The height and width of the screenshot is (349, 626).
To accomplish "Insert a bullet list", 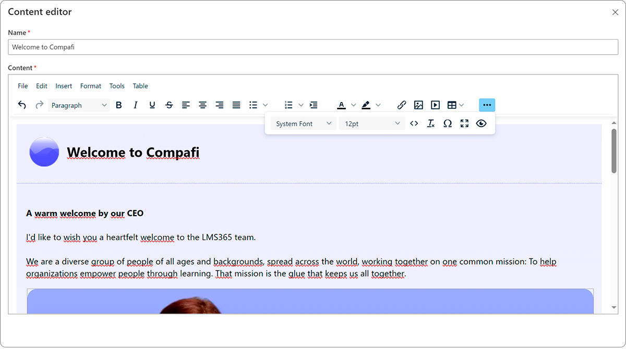I will point(254,105).
